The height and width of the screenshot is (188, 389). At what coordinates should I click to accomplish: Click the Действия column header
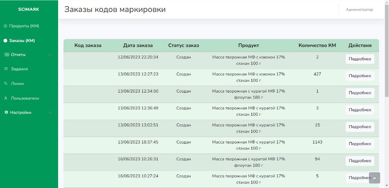tap(360, 46)
